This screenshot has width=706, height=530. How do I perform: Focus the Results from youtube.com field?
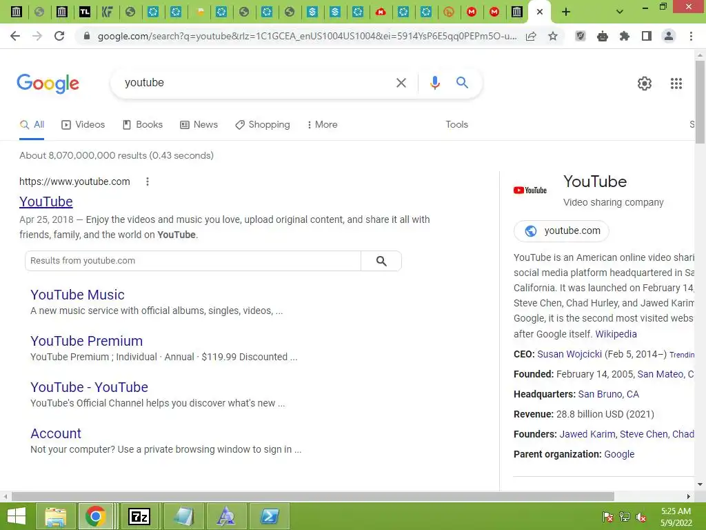point(193,261)
